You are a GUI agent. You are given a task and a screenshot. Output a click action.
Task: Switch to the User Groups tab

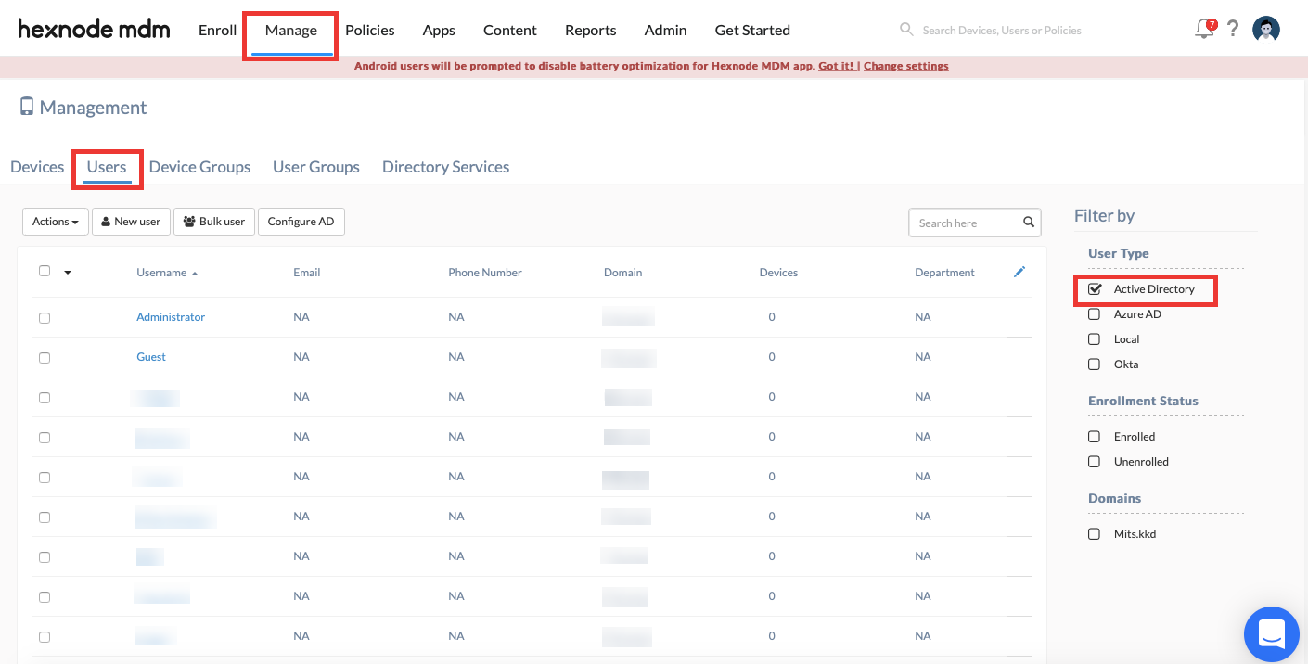316,167
